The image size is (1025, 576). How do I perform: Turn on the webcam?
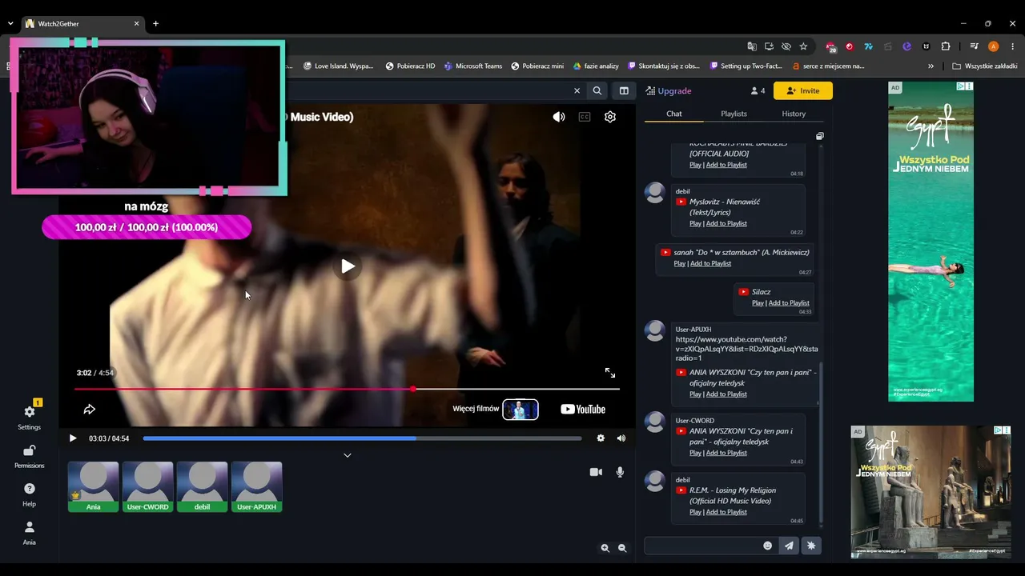(x=596, y=472)
